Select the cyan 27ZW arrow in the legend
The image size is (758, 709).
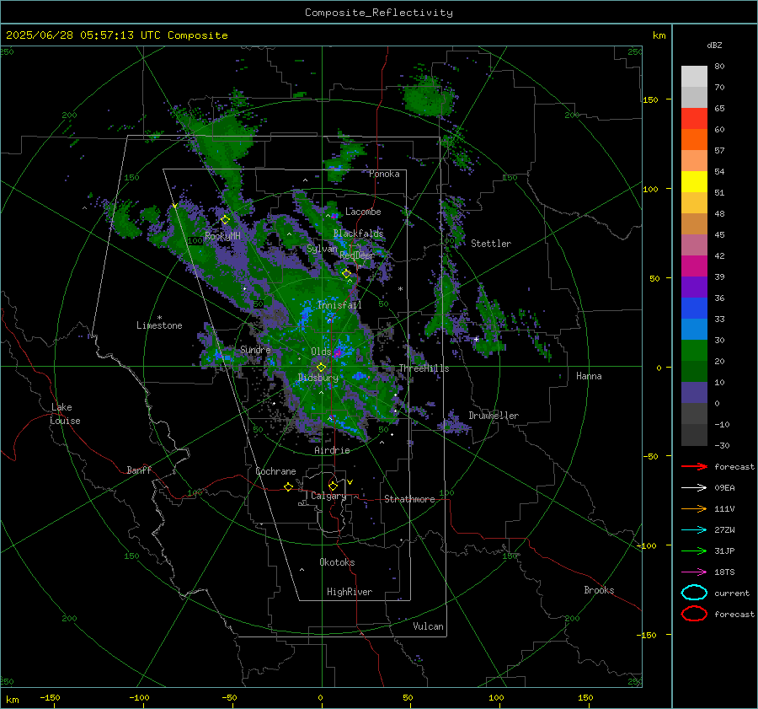[694, 530]
